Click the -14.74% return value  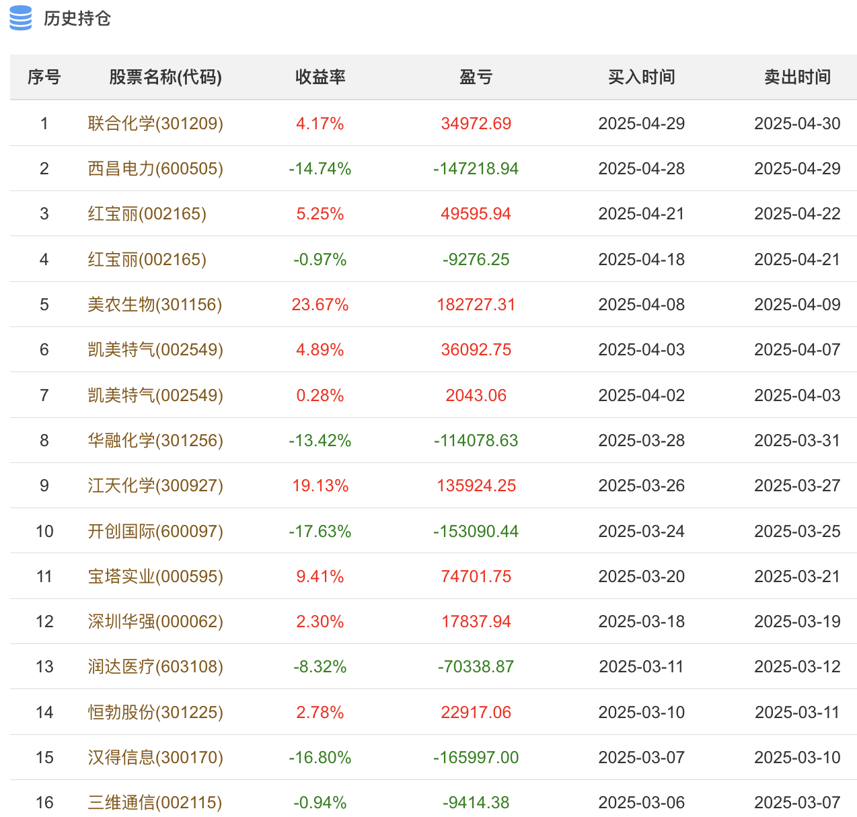(x=320, y=169)
